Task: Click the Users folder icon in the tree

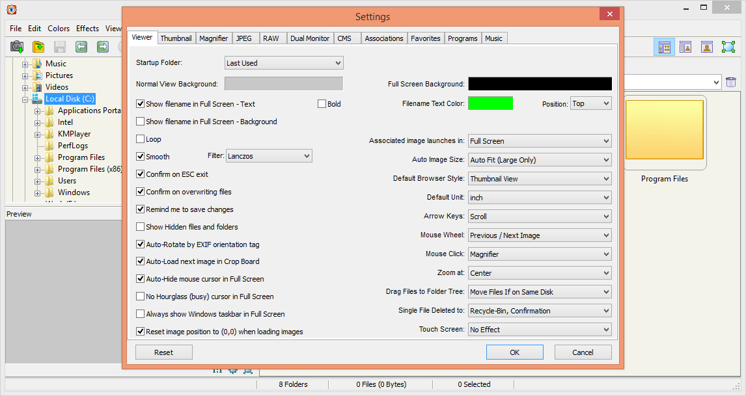Action: tap(49, 181)
